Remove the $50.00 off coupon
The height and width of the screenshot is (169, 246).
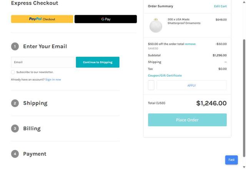click(x=190, y=44)
